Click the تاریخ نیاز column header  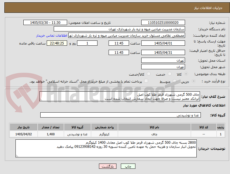pyautogui.click(x=23, y=127)
